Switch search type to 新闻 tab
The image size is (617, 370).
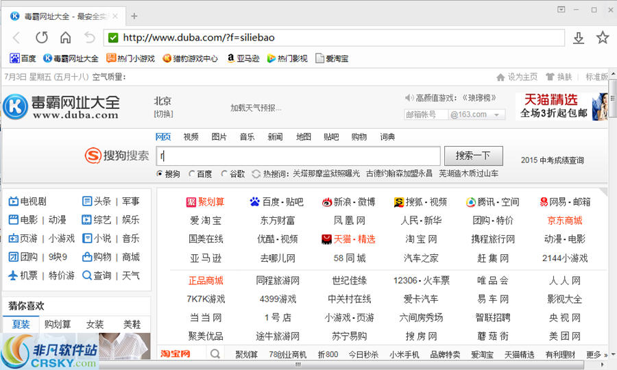275,137
